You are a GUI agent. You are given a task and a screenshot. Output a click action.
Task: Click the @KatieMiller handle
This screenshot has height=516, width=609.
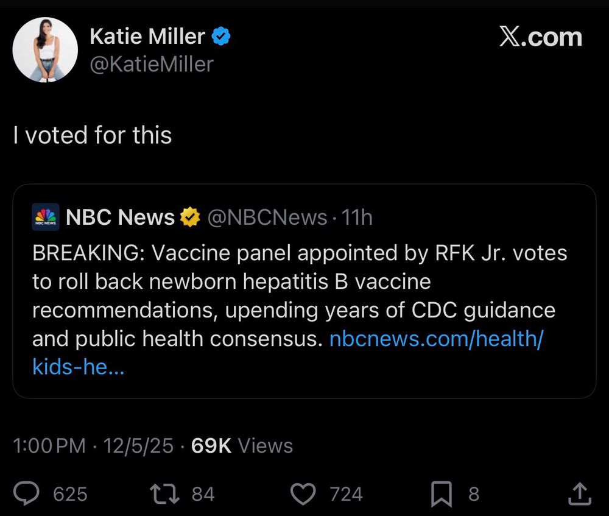152,63
